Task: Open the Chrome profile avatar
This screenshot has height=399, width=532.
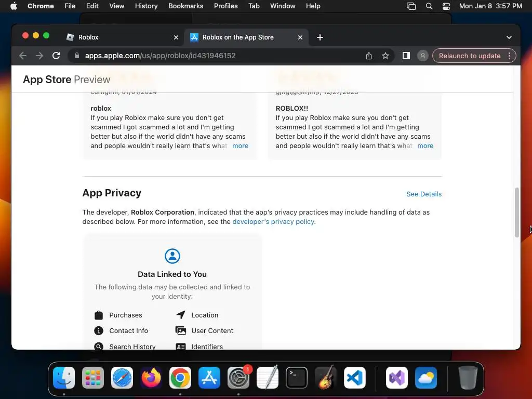Action: pos(423,56)
